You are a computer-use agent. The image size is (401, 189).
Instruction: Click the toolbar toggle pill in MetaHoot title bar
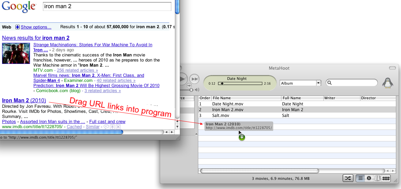[392, 68]
